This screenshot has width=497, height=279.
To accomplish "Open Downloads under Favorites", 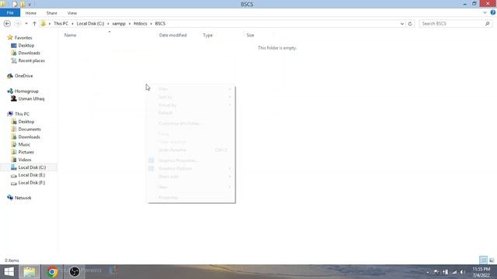I will coord(29,53).
